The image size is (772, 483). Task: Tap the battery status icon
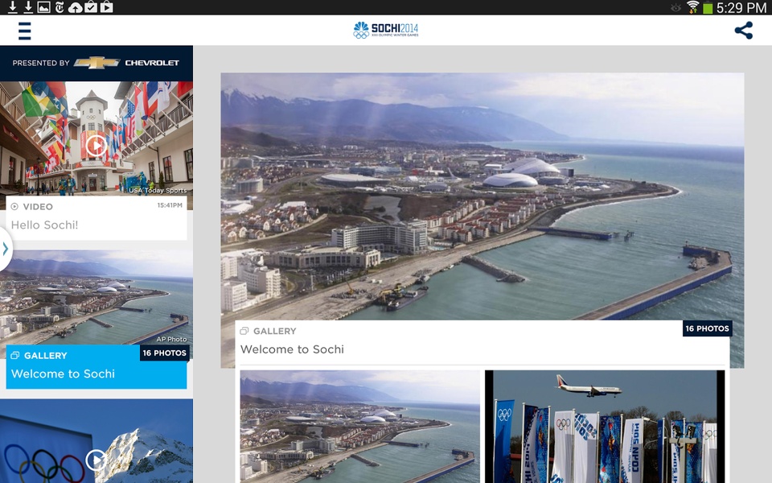click(x=708, y=7)
